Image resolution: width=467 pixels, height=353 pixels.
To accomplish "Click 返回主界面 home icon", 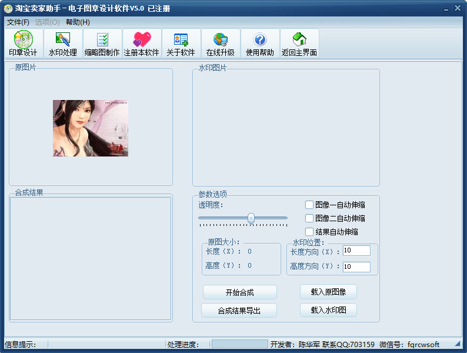I will click(299, 39).
